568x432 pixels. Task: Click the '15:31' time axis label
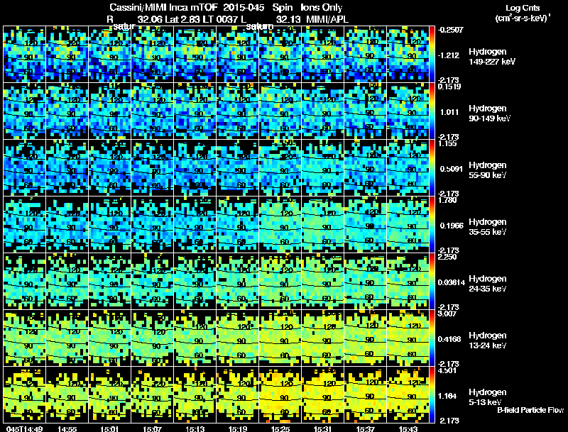[323, 428]
